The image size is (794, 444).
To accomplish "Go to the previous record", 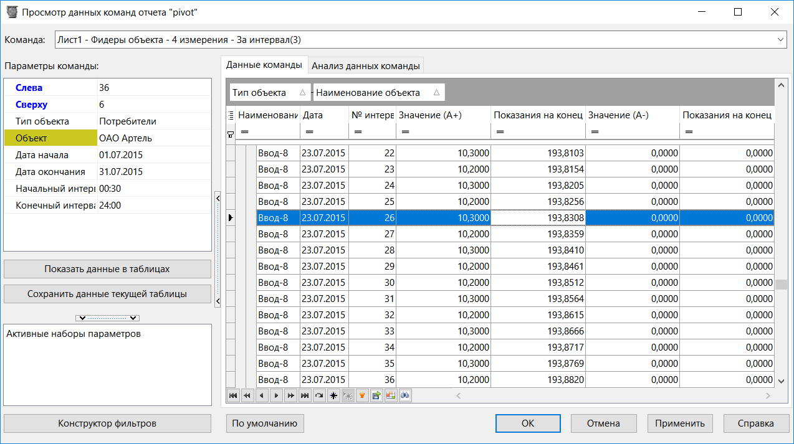I will click(x=261, y=395).
